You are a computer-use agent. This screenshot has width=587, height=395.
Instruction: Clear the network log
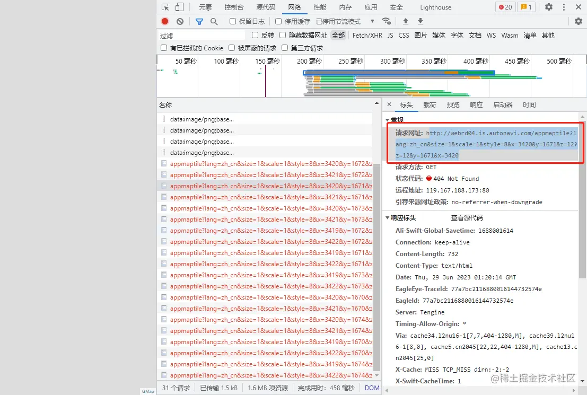(180, 21)
